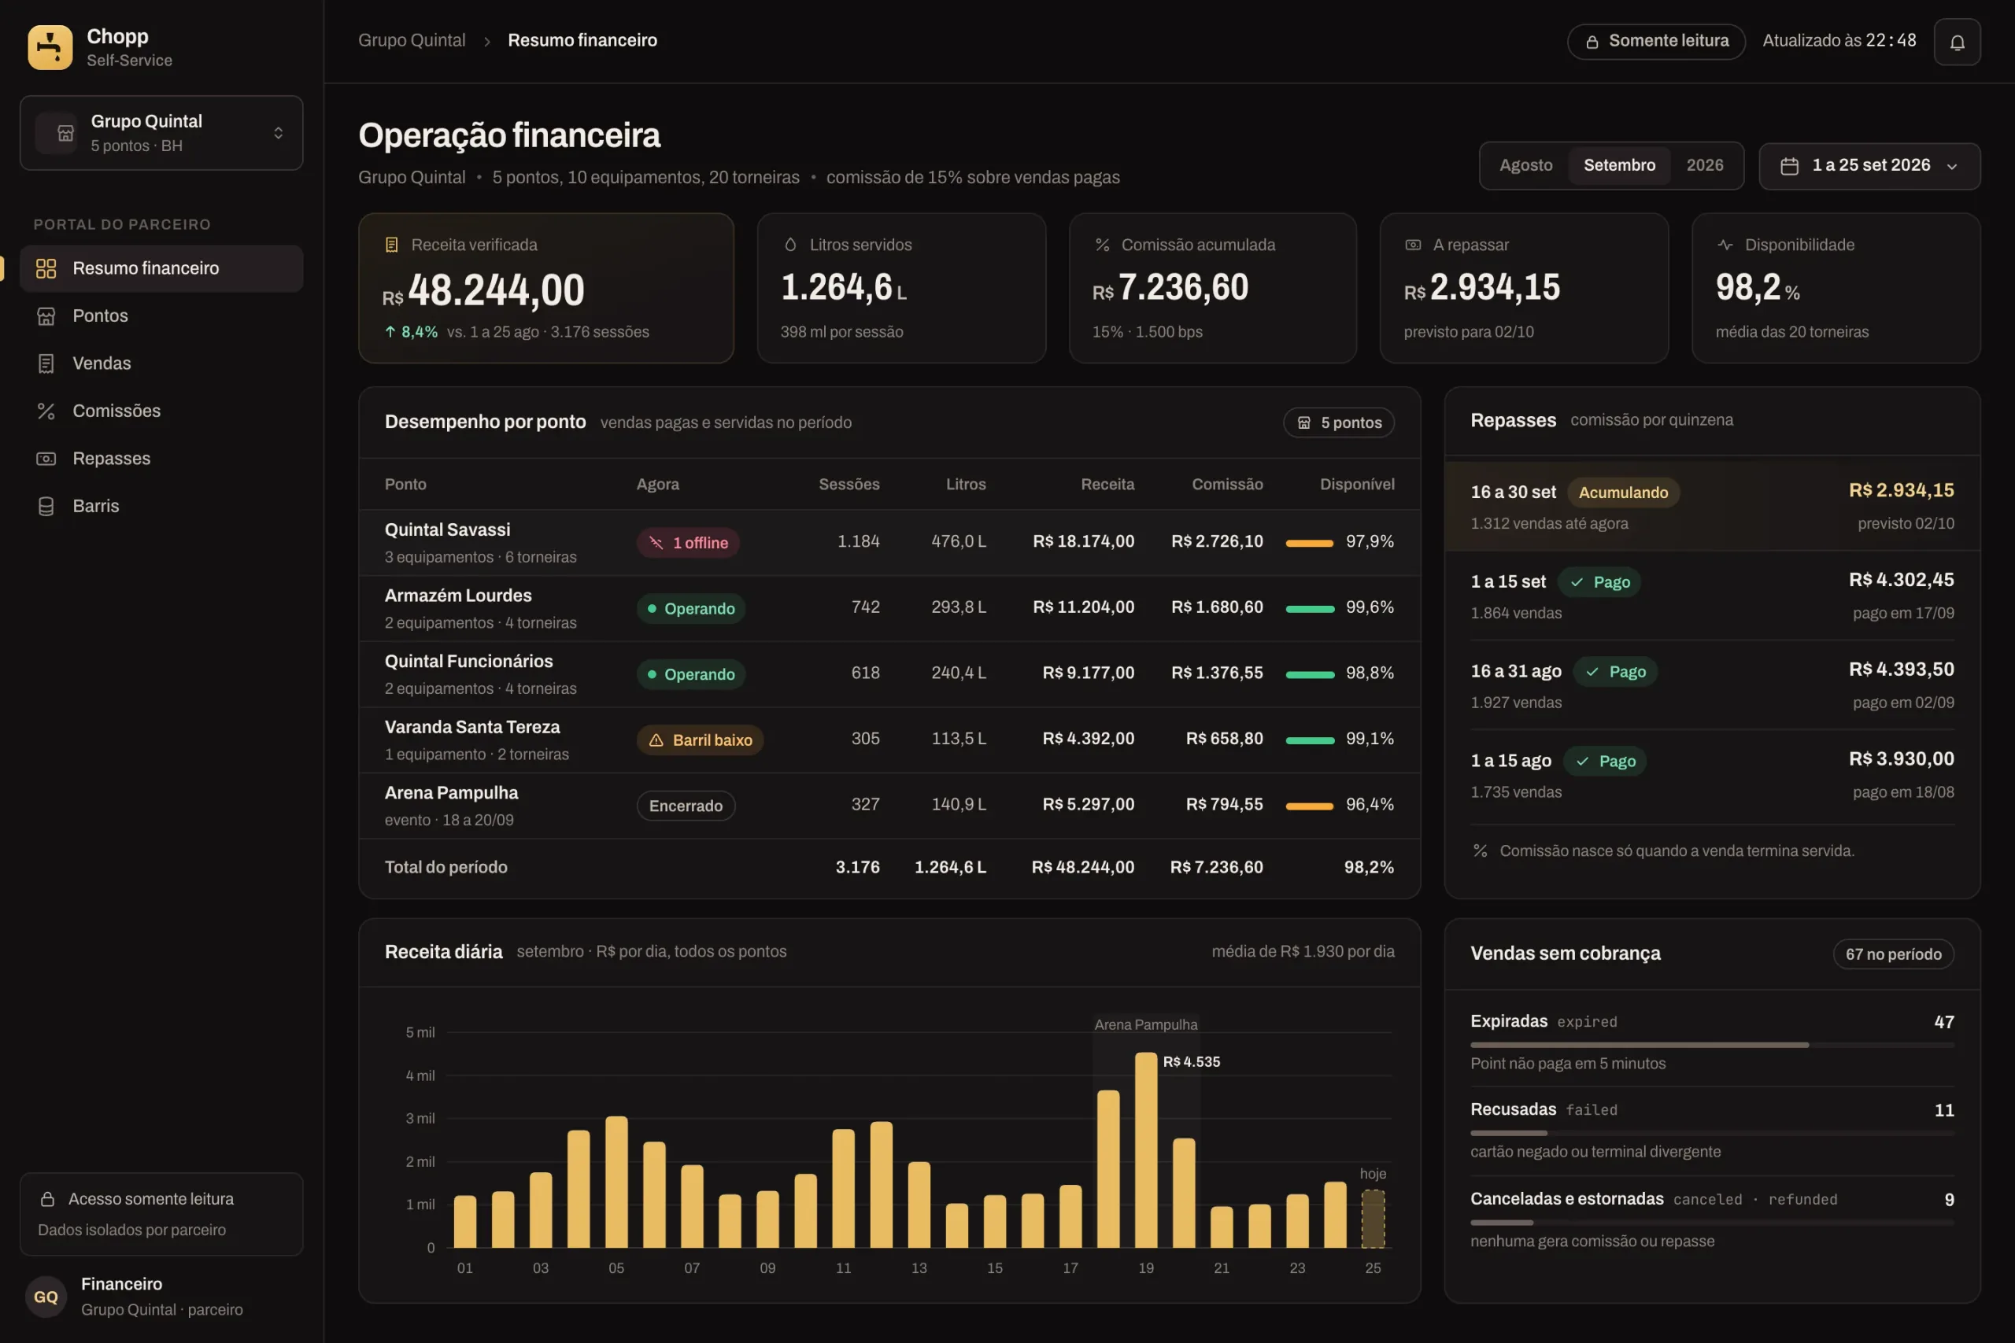The image size is (2015, 1343).
Task: Click the Comissões percent icon
Action: click(x=46, y=411)
